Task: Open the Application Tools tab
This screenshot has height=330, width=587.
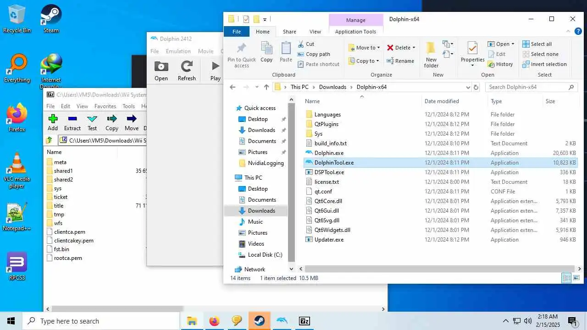Action: 355,32
